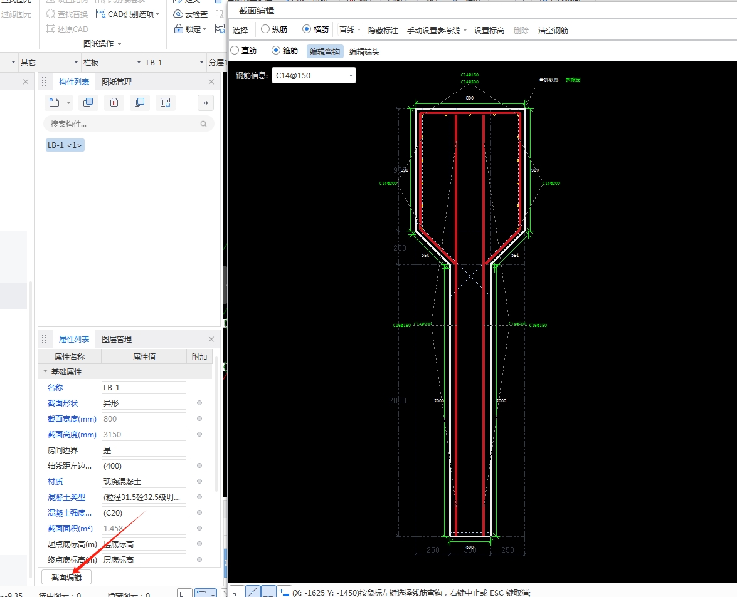
Task: Switch to the 属性列表 tab
Action: (x=74, y=339)
